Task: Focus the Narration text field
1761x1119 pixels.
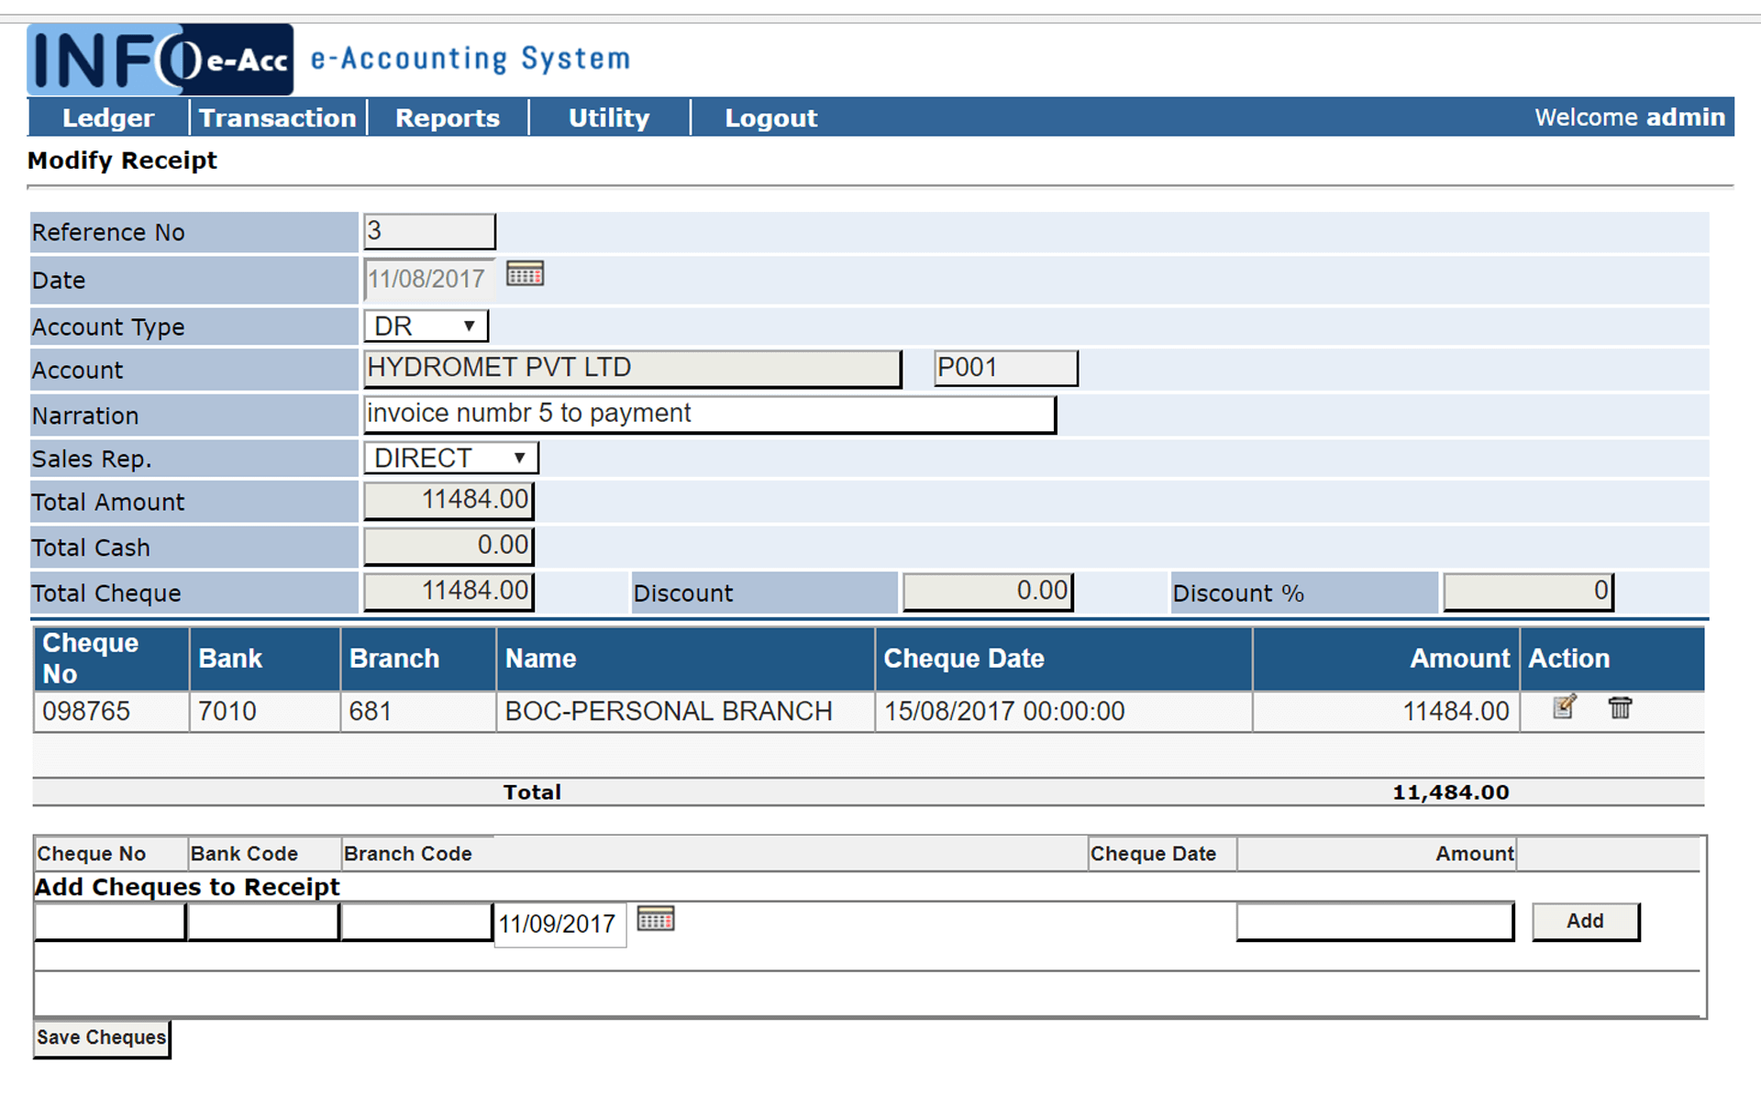Action: (x=709, y=415)
